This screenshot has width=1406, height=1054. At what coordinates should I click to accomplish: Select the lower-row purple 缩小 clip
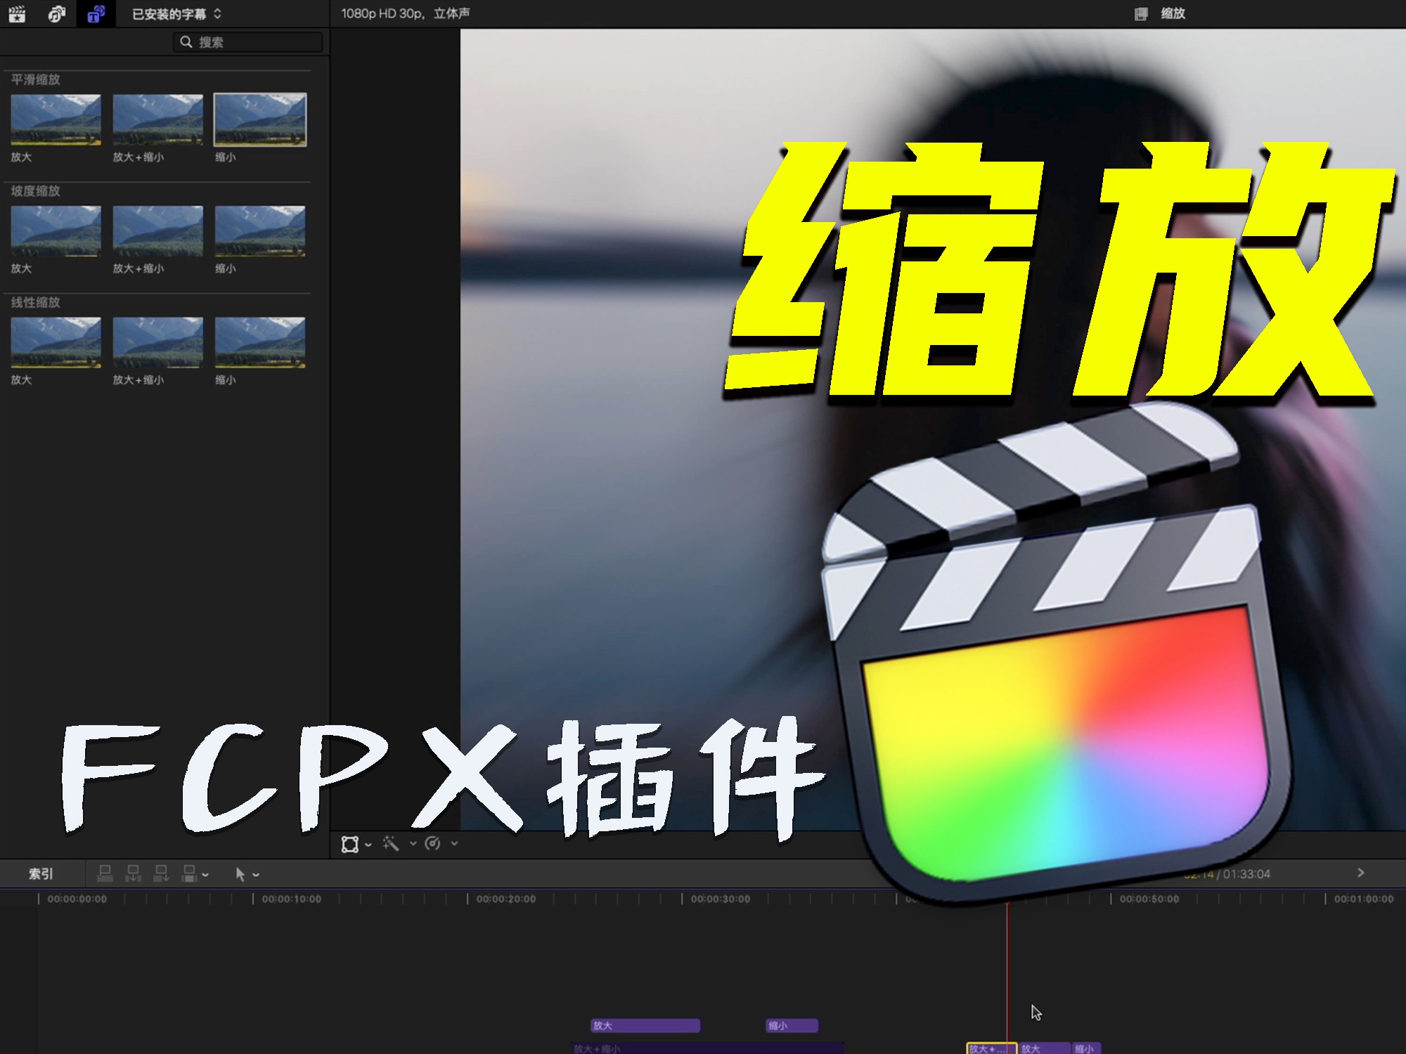coord(1086,1048)
